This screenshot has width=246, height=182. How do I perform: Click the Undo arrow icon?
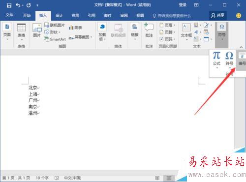point(18,5)
